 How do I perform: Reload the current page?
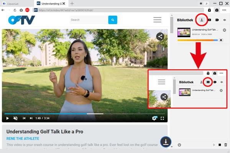click(15, 10)
